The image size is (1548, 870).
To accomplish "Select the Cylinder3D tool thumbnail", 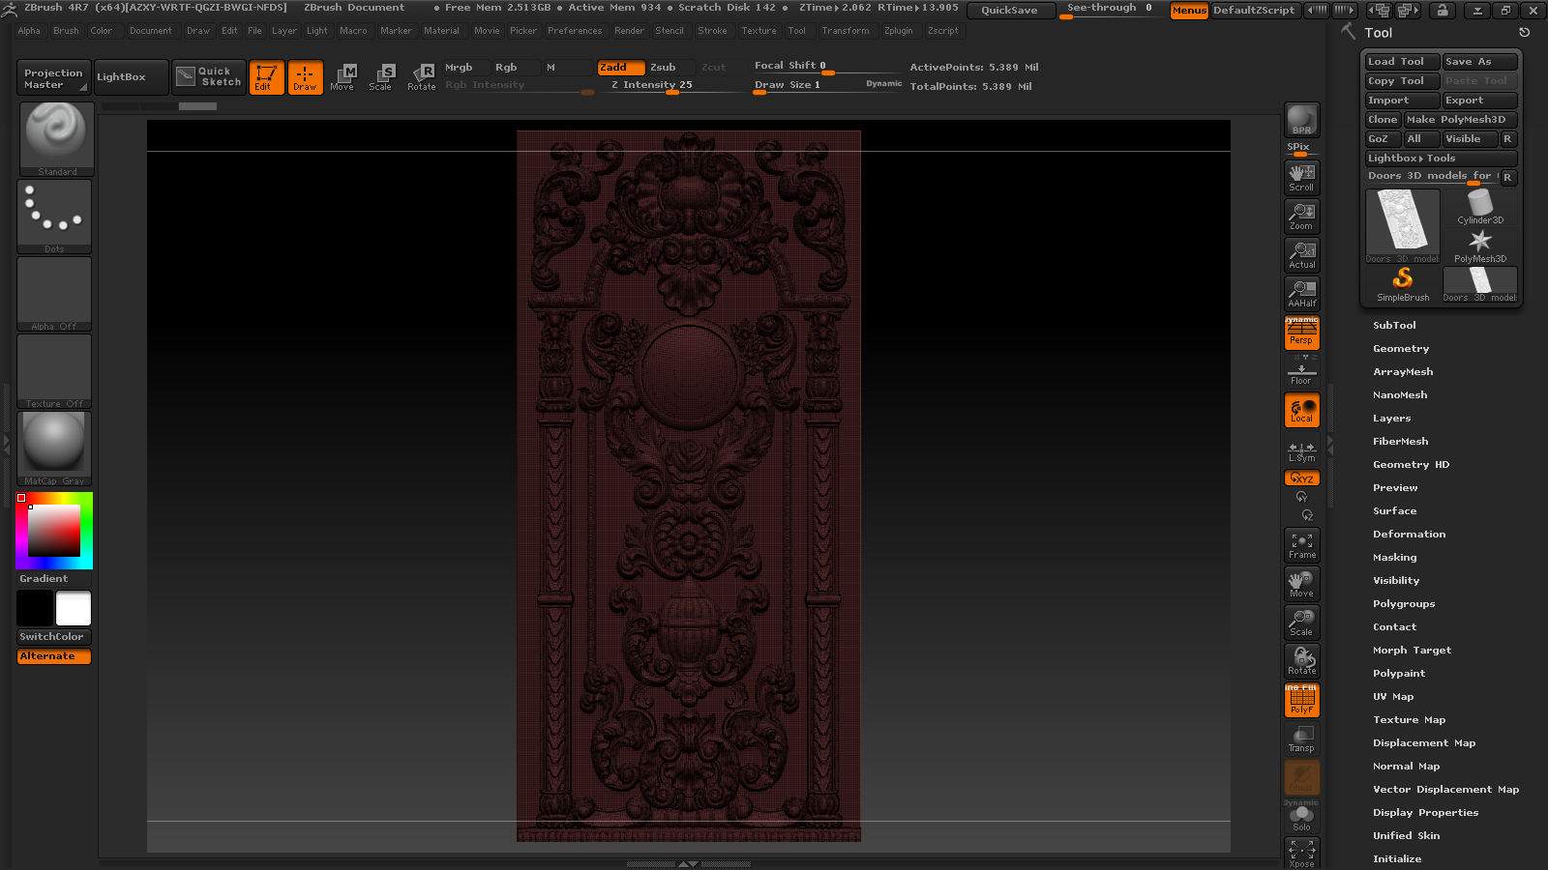I will (x=1479, y=207).
